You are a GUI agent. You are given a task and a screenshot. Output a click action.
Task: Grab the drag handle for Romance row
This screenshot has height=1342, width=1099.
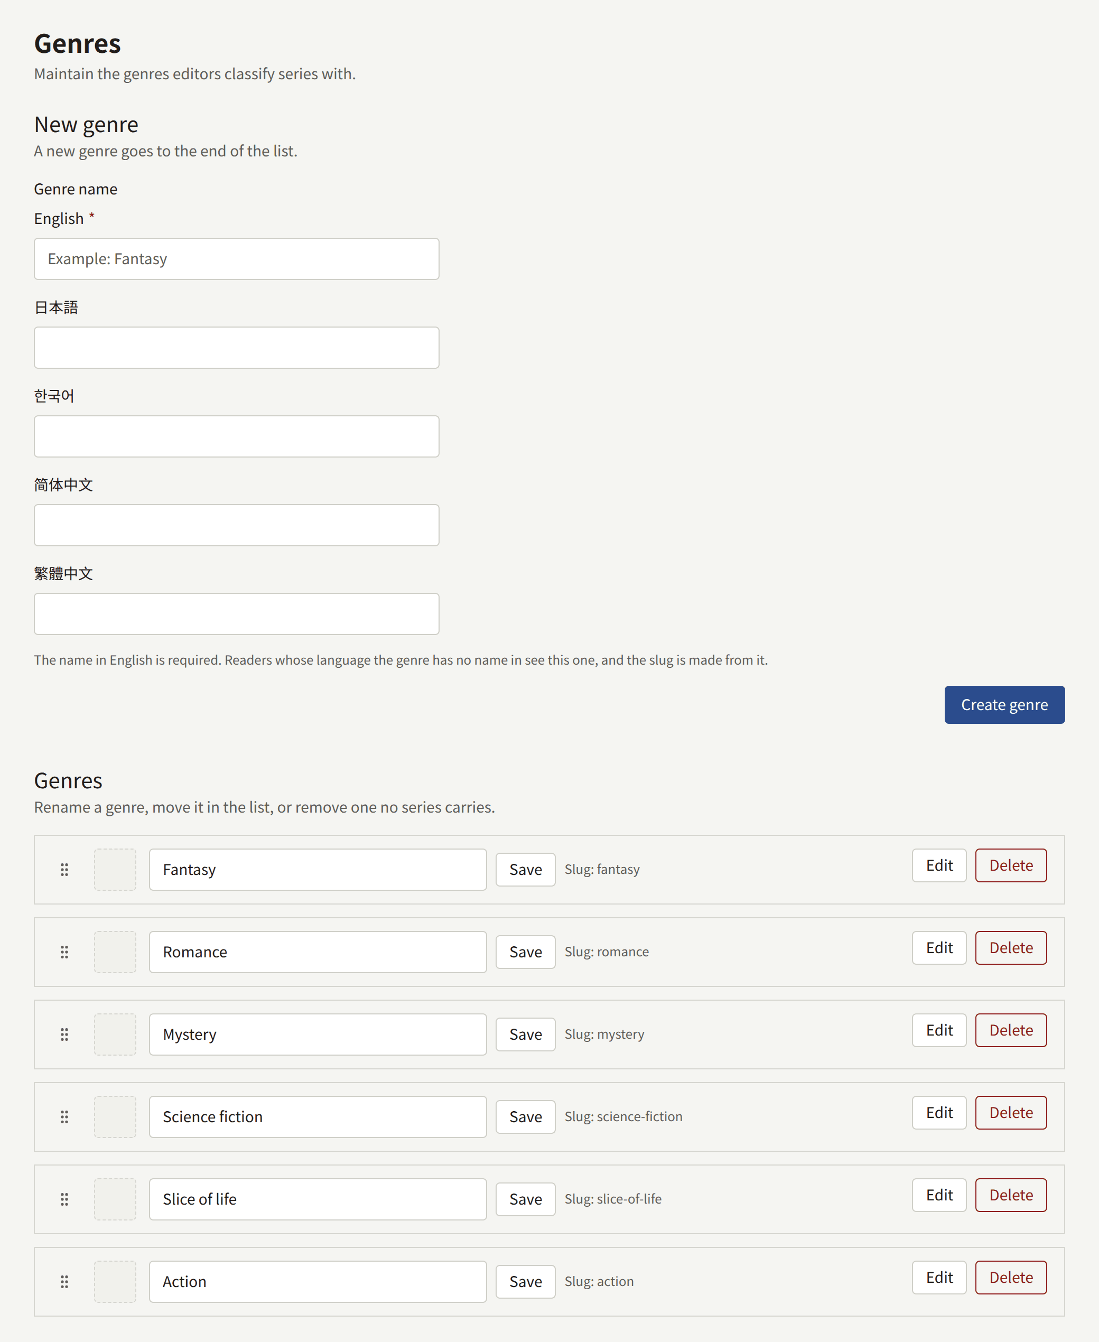tap(64, 952)
